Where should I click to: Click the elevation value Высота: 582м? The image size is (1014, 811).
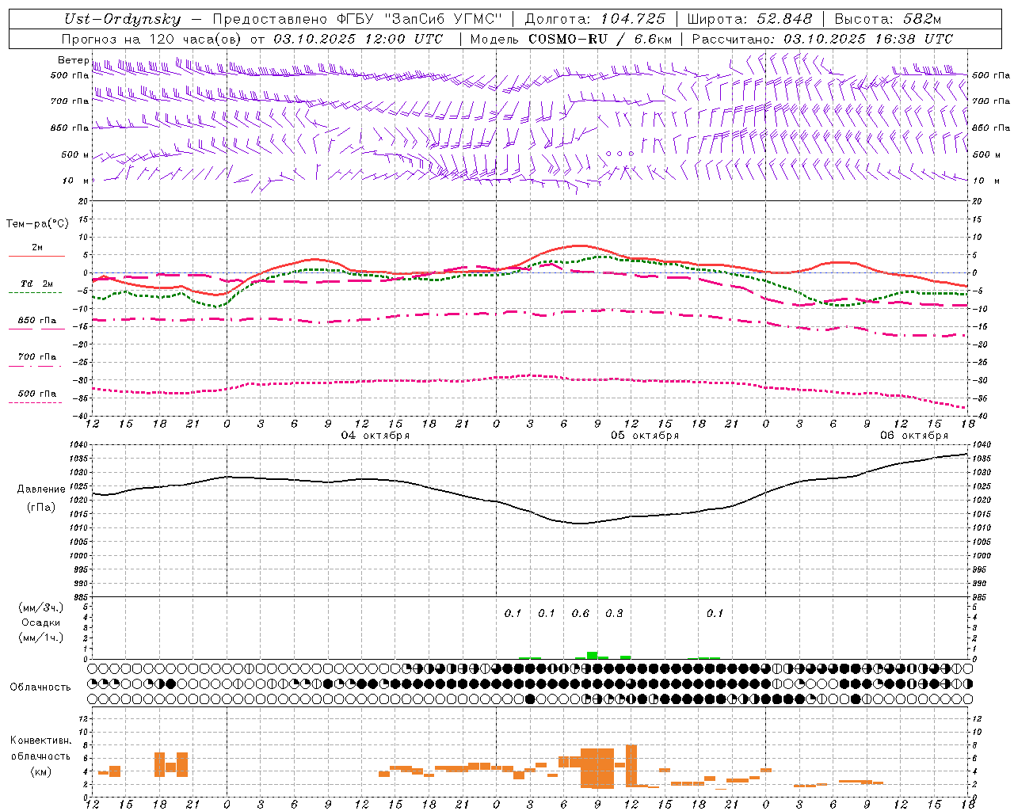pos(887,19)
